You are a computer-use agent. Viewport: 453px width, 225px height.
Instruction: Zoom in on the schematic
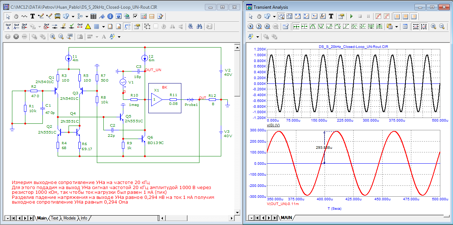click(53, 37)
